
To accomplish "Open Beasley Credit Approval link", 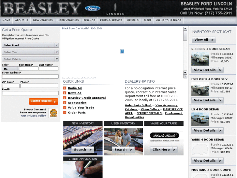I will 87,98.
